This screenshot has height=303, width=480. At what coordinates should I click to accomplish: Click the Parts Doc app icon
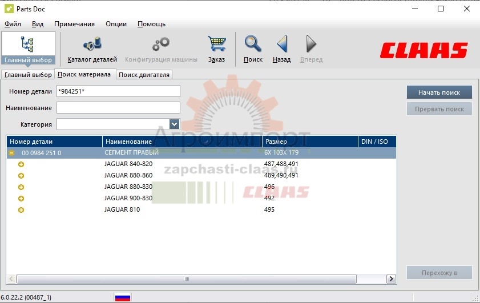point(9,9)
